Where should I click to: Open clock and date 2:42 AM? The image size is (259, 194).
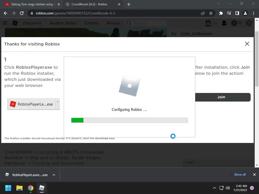240,188
